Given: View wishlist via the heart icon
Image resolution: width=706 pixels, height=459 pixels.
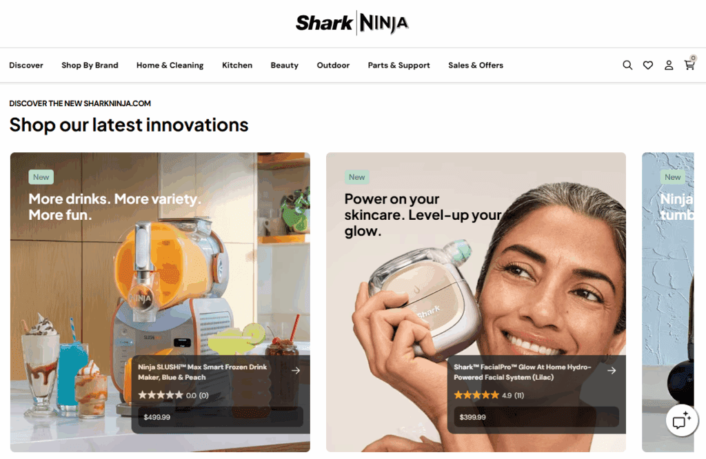Looking at the screenshot, I should point(648,65).
